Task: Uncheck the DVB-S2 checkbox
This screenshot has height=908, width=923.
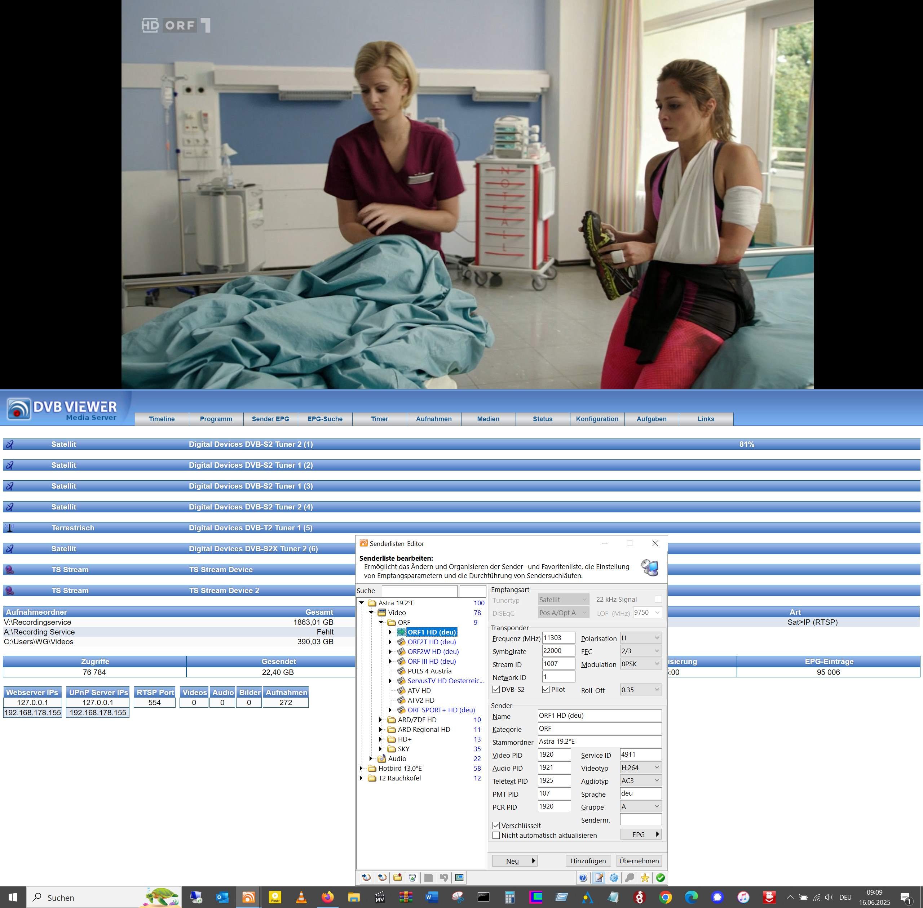Action: point(496,690)
